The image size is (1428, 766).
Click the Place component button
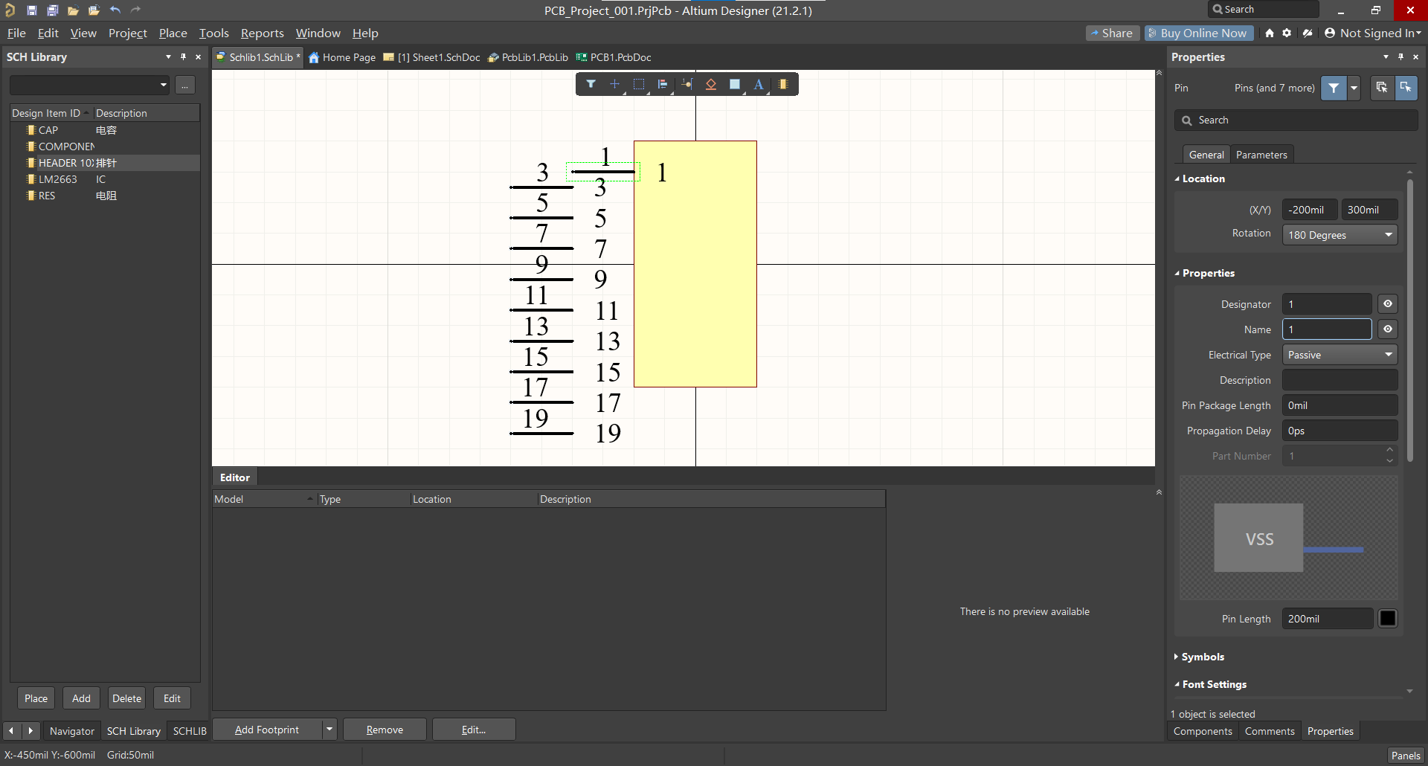(36, 698)
